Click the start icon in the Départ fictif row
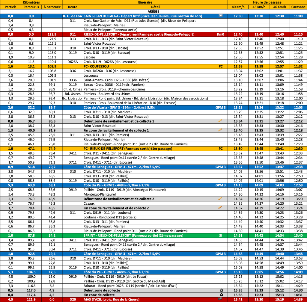Image resolution: width=307 pixels, height=302 pixels. tap(221, 16)
